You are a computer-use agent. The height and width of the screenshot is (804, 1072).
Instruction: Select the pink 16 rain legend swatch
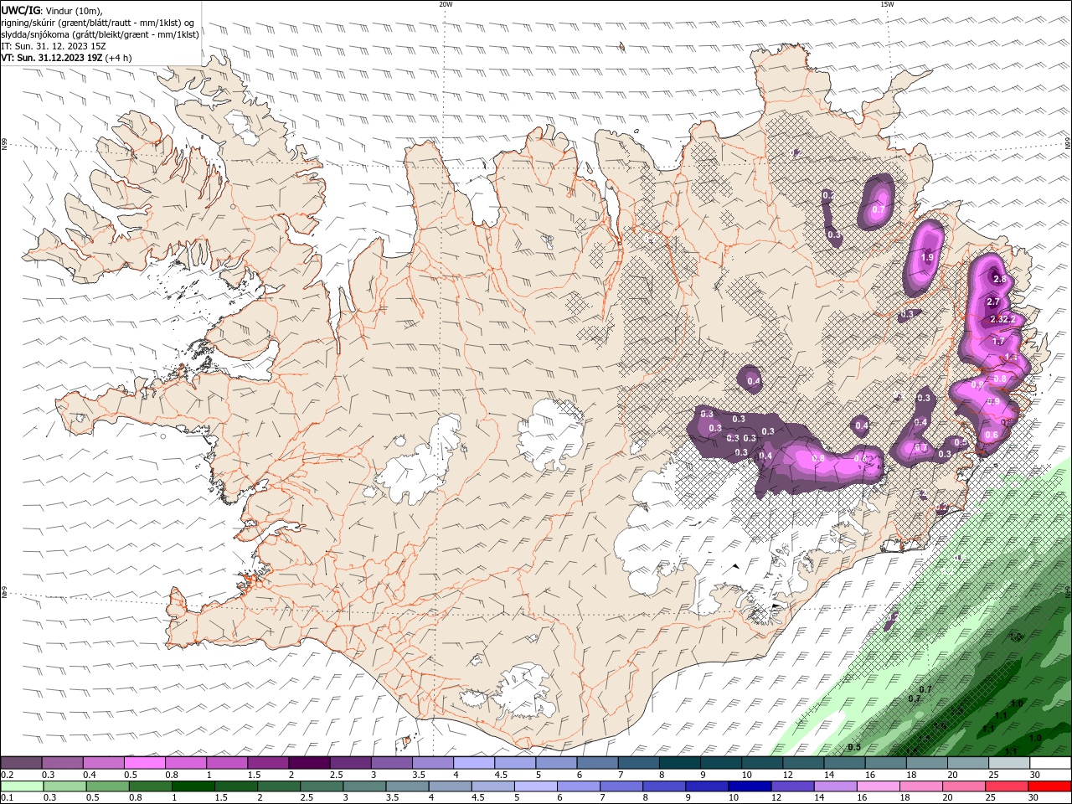tap(878, 786)
